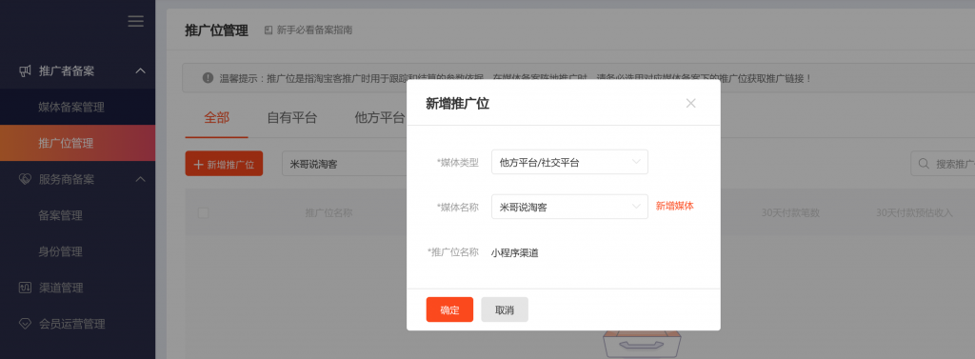This screenshot has width=975, height=359.
Task: Click the 30天付款预估收入 column header
Action: pos(914,212)
